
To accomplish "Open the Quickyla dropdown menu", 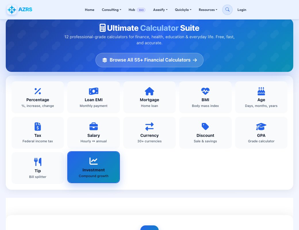I will 183,10.
